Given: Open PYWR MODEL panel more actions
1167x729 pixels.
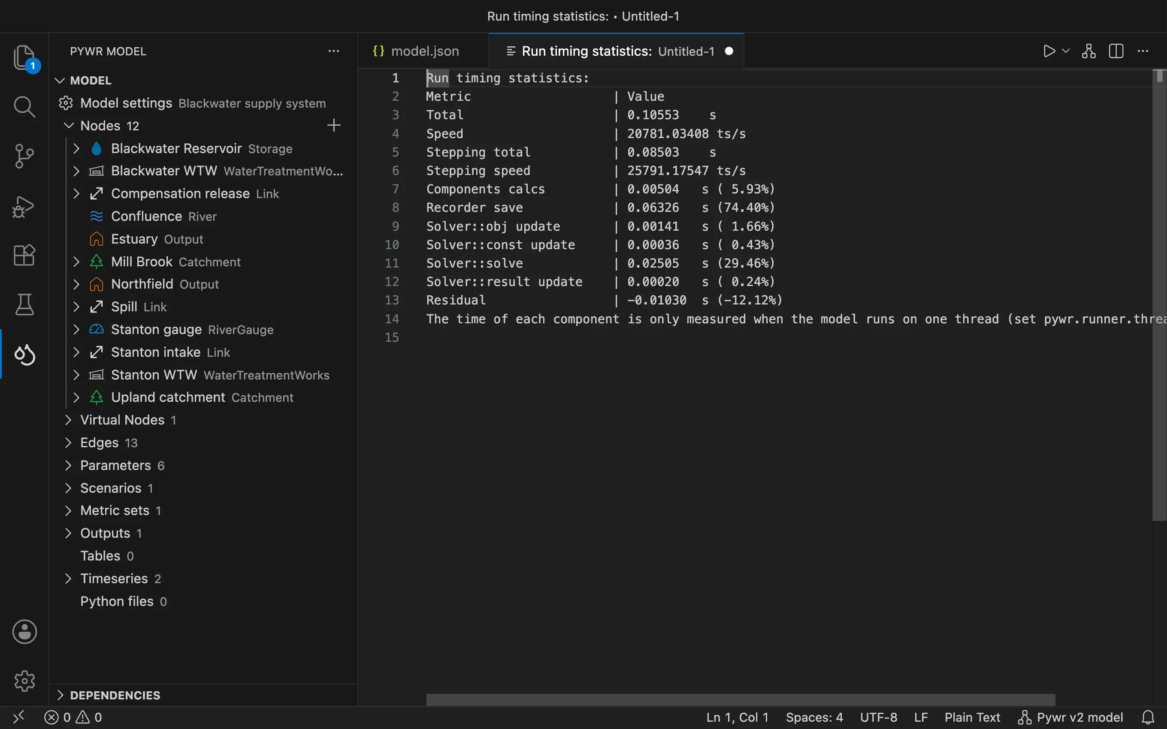Looking at the screenshot, I should pyautogui.click(x=334, y=51).
